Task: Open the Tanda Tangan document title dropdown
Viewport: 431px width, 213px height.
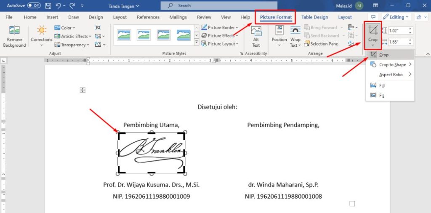Action: pyautogui.click(x=124, y=5)
